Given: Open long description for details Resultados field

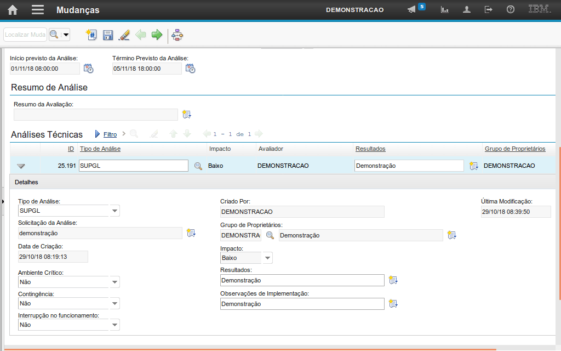Looking at the screenshot, I should 393,280.
